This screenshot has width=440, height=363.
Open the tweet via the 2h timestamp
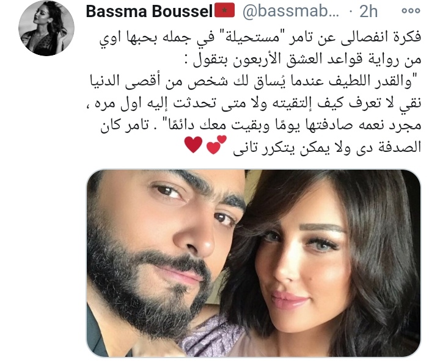[368, 11]
